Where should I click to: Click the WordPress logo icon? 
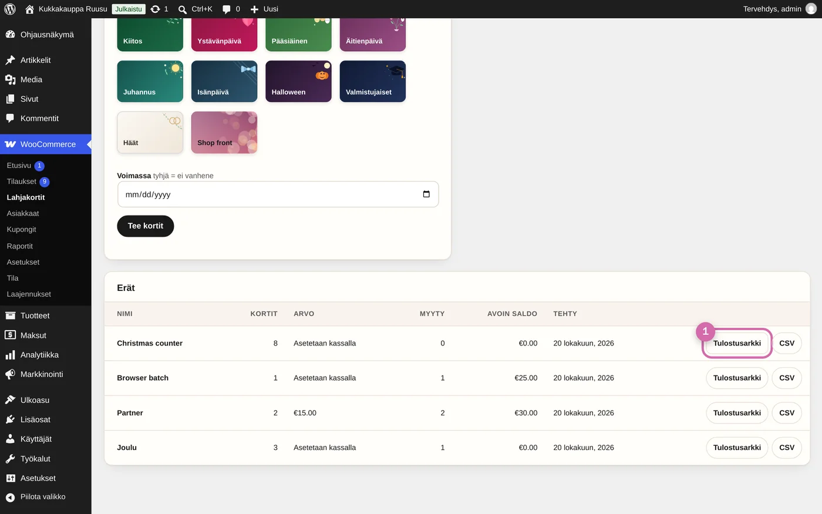coord(10,9)
